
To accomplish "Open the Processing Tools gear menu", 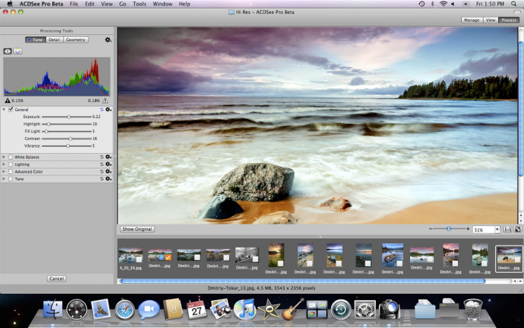I will [108, 40].
